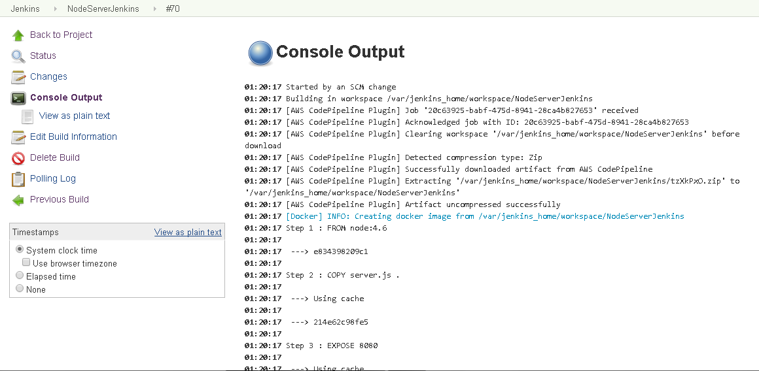Expand breadcrumb arrow after Jenkins
759x371 pixels.
pos(54,8)
